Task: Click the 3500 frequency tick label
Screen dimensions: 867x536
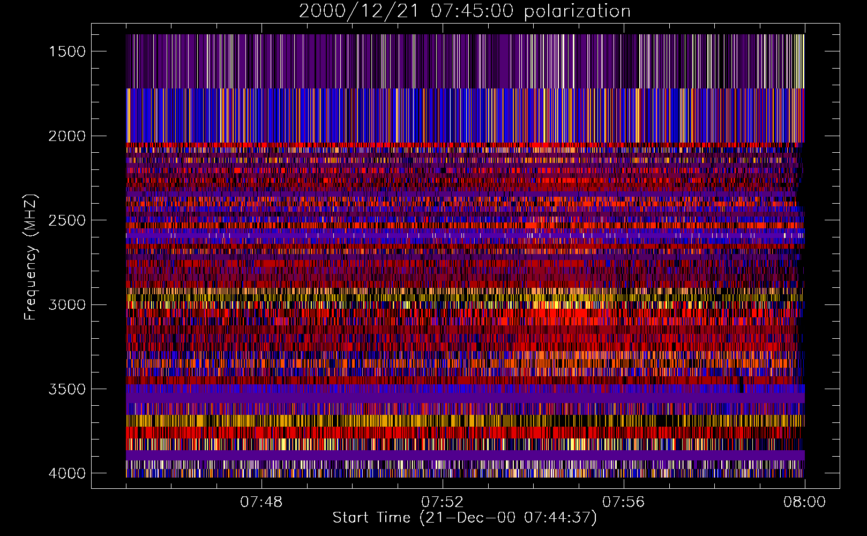Action: pos(67,389)
